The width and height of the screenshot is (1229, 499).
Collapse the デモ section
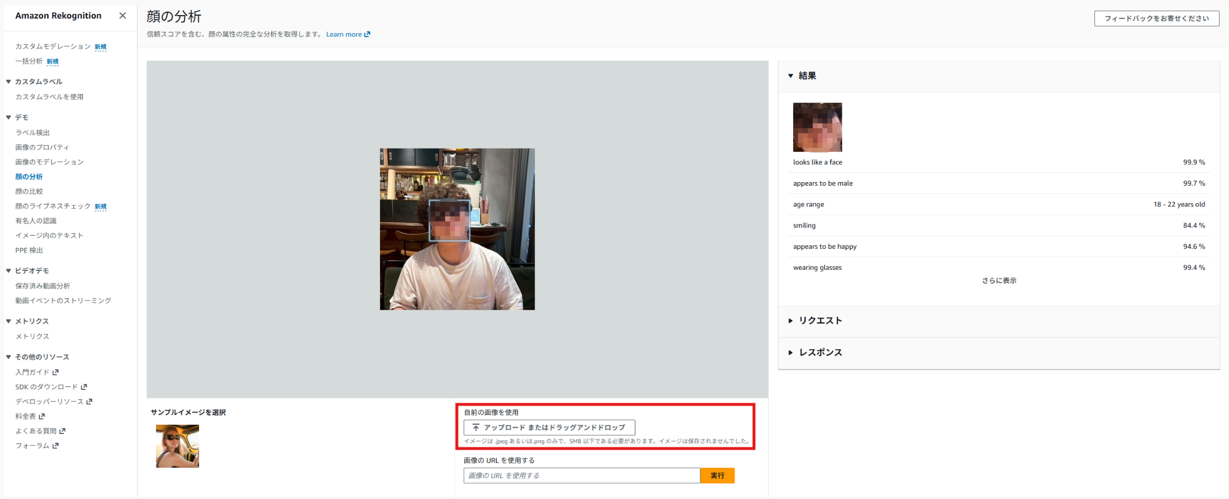pos(9,117)
